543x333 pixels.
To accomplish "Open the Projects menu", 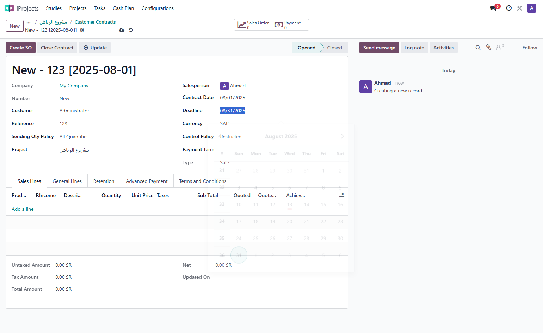I will 78,8.
